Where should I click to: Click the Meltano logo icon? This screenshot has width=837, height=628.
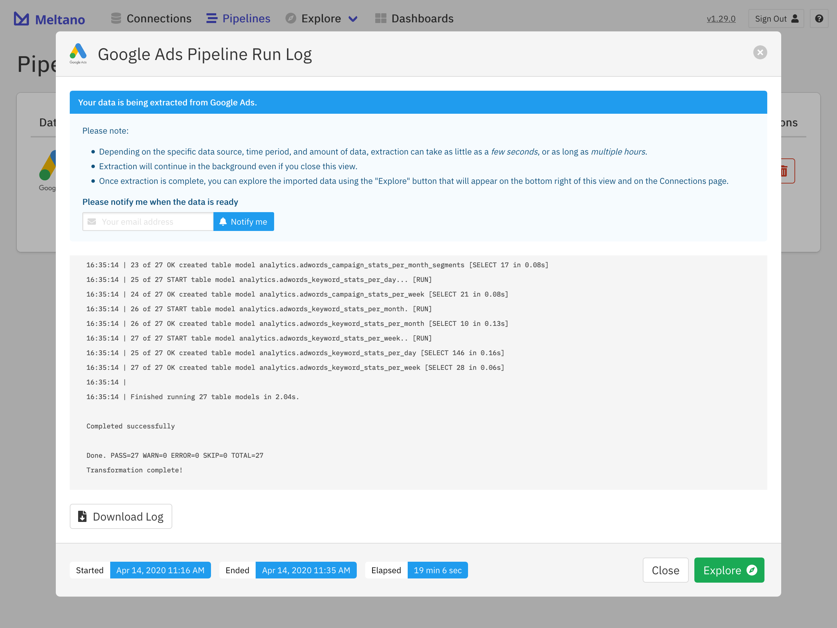coord(21,18)
